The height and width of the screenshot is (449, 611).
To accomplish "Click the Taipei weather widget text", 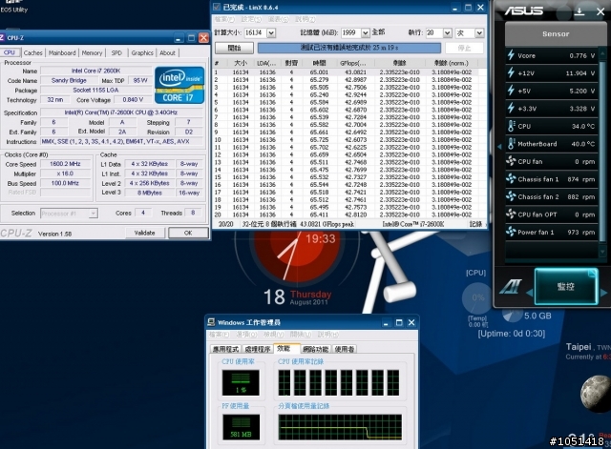I will point(588,351).
